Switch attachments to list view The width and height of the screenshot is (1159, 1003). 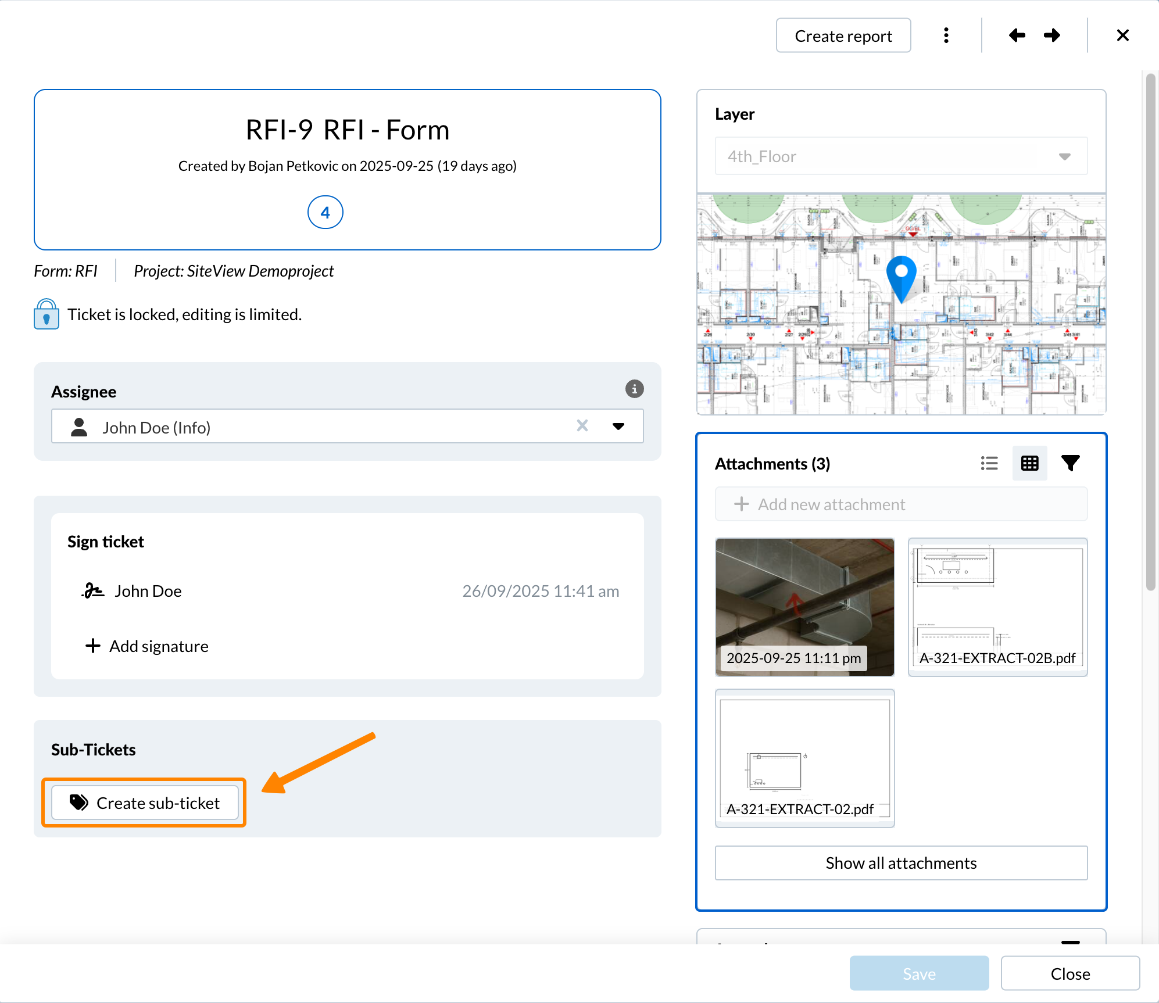click(989, 463)
